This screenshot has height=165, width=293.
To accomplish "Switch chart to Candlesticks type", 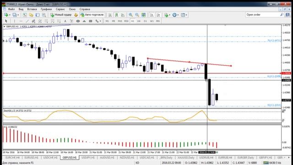I will [x=116, y=15].
